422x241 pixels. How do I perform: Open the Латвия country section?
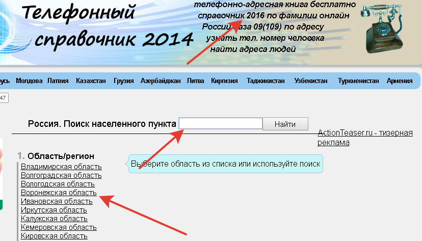coord(58,81)
